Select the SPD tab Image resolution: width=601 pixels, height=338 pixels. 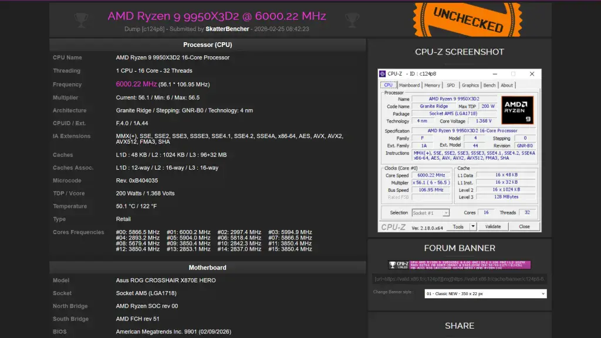point(451,84)
